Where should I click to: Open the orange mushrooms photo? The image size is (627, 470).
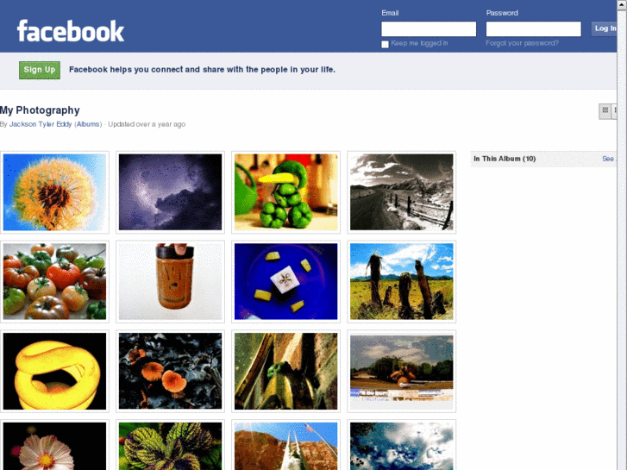point(171,371)
